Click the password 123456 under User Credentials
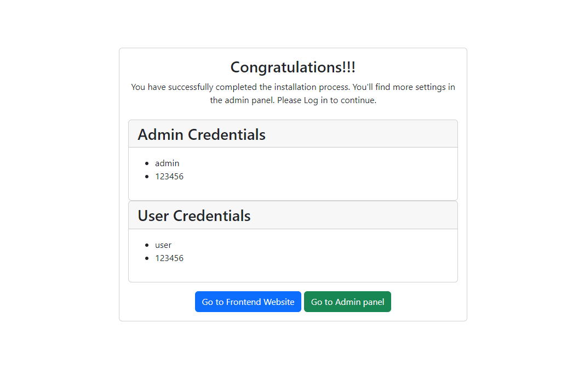The image size is (567, 368). [x=169, y=258]
